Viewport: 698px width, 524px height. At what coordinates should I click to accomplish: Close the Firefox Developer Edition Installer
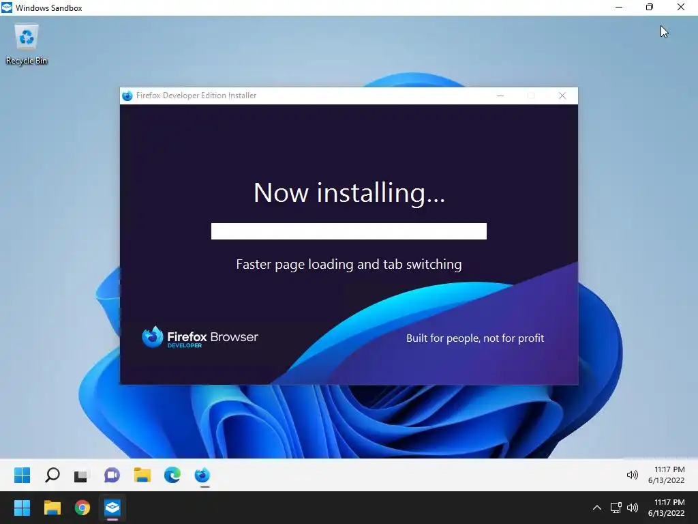562,96
